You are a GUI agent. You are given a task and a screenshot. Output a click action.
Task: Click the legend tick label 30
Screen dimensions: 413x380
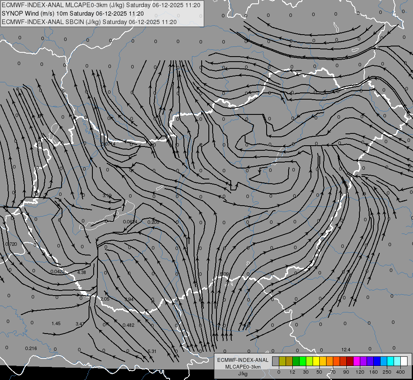306,372
